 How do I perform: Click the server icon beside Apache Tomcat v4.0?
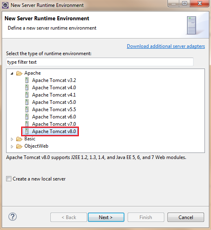(x=27, y=88)
